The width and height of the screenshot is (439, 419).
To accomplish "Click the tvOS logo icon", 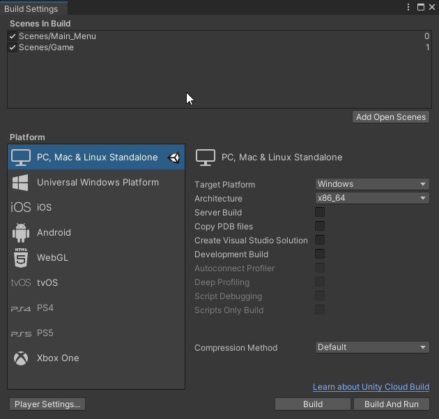I will pyautogui.click(x=21, y=282).
